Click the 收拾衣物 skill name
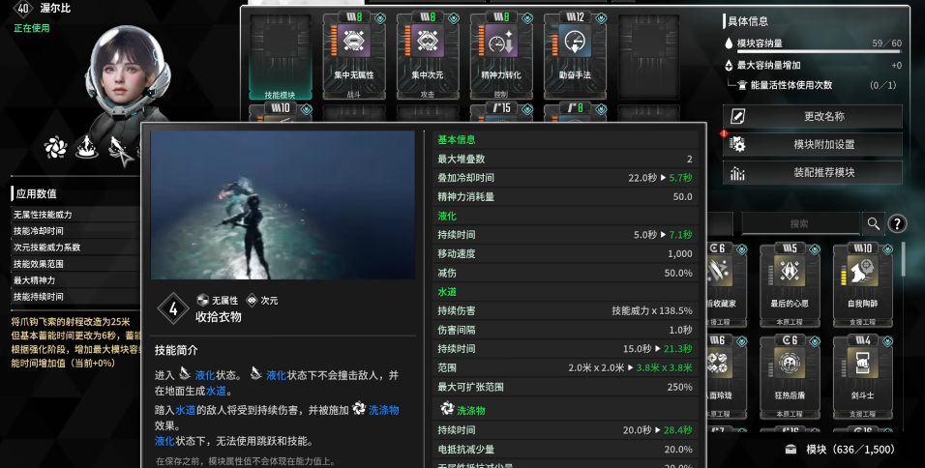Screen dimensions: 925x468 (x=219, y=316)
